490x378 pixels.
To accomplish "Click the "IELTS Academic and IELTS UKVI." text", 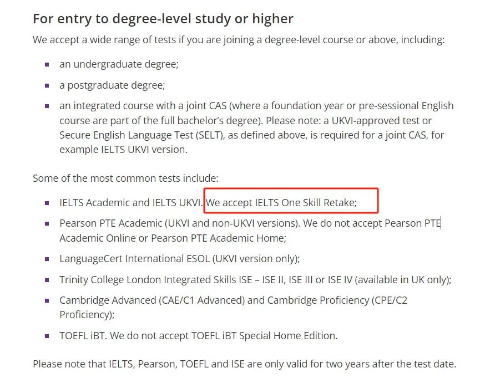I will click(x=131, y=202).
